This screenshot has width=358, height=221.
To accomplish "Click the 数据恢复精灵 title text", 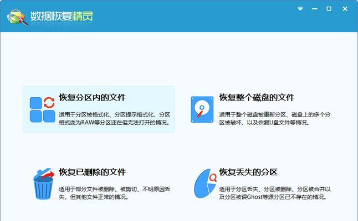I will point(62,16).
